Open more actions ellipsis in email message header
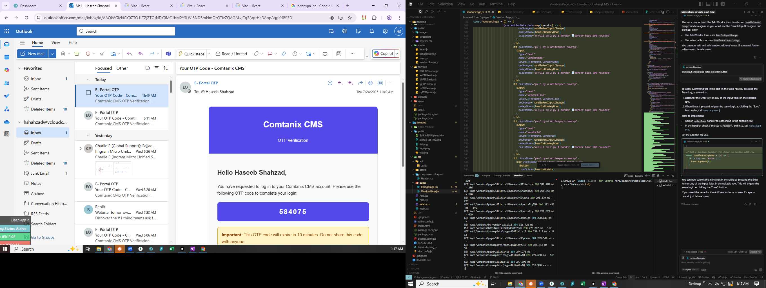Viewport: 766px width, 288px height. [390, 83]
